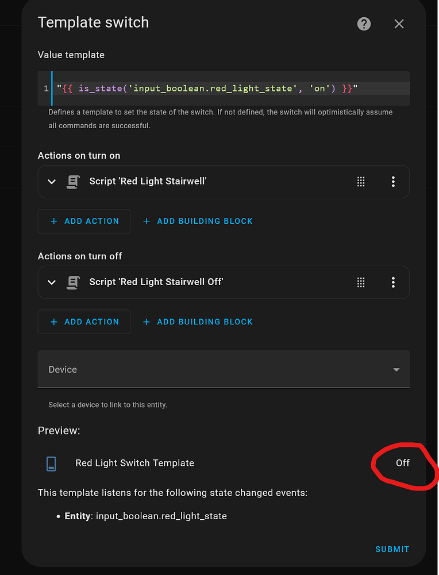Grab the drag handle on the turn-on action
The height and width of the screenshot is (575, 439).
click(361, 181)
